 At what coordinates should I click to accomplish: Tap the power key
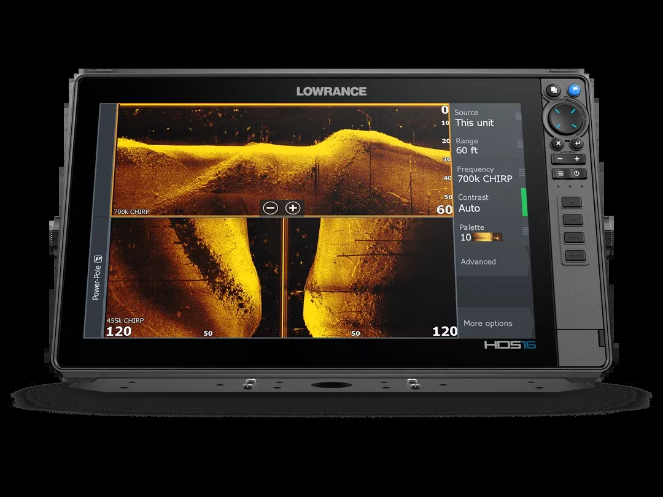[x=576, y=173]
